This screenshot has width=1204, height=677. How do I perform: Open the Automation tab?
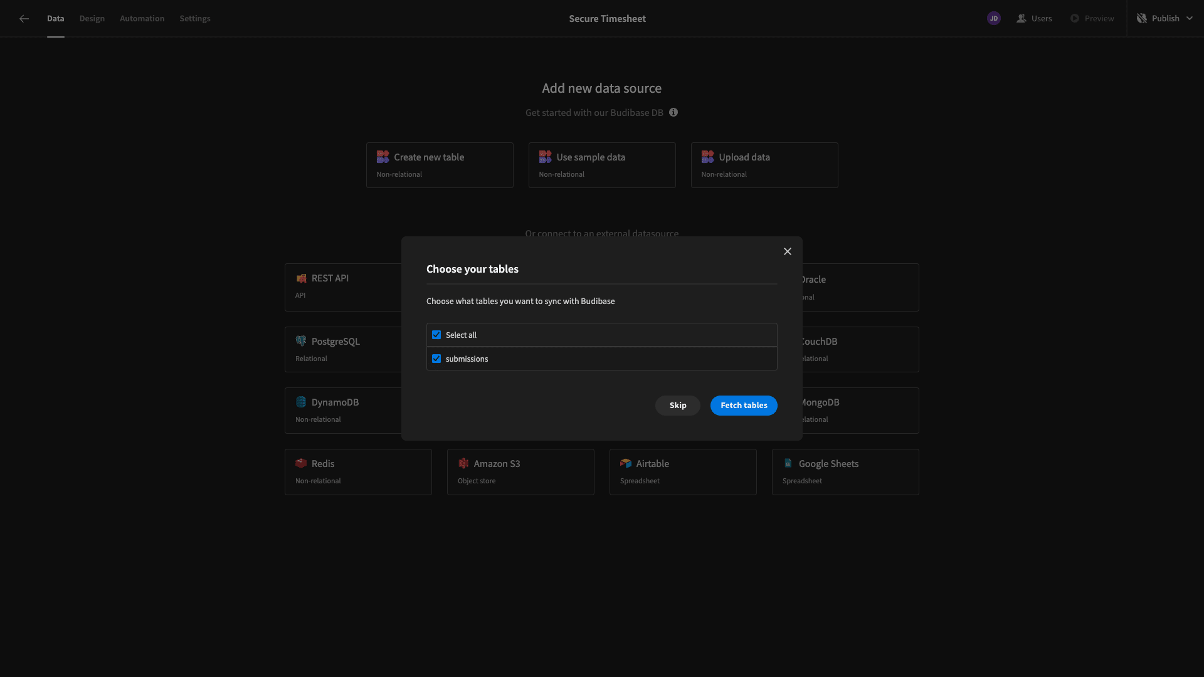(142, 19)
